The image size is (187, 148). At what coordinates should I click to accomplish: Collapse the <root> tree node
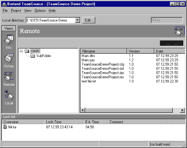tap(21, 51)
